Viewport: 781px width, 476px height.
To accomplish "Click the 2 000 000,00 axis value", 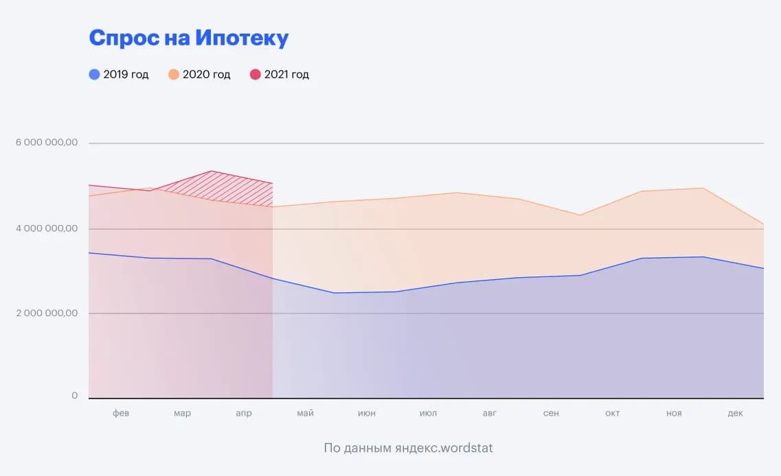I will pos(47,313).
